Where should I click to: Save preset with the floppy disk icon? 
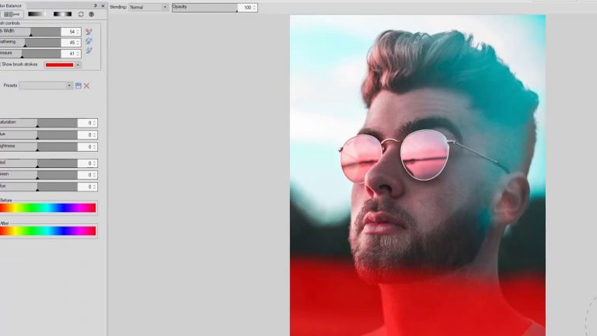pos(78,86)
